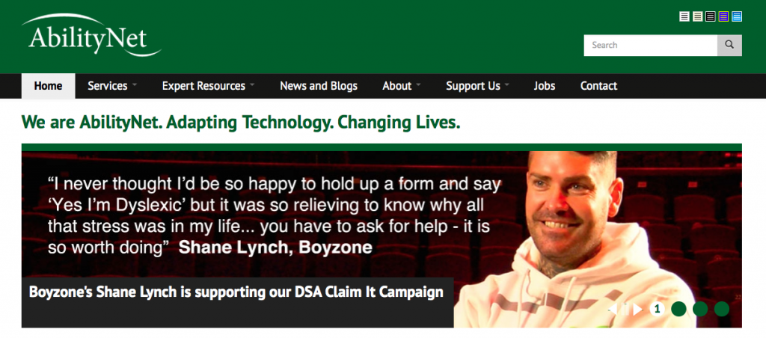Pause the carousel slideshow
766x338 pixels.
pos(625,309)
